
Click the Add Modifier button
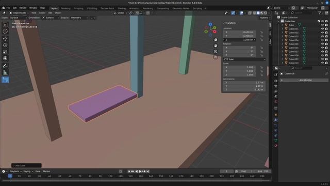tap(304, 80)
